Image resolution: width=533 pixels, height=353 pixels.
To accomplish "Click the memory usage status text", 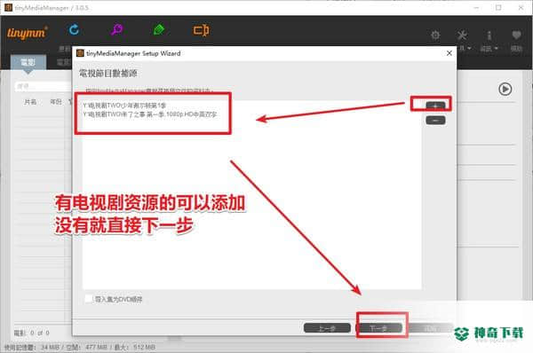I will tap(80, 347).
